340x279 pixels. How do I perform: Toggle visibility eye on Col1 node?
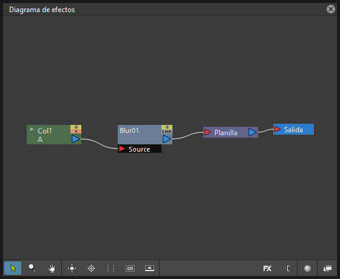[x=76, y=127]
